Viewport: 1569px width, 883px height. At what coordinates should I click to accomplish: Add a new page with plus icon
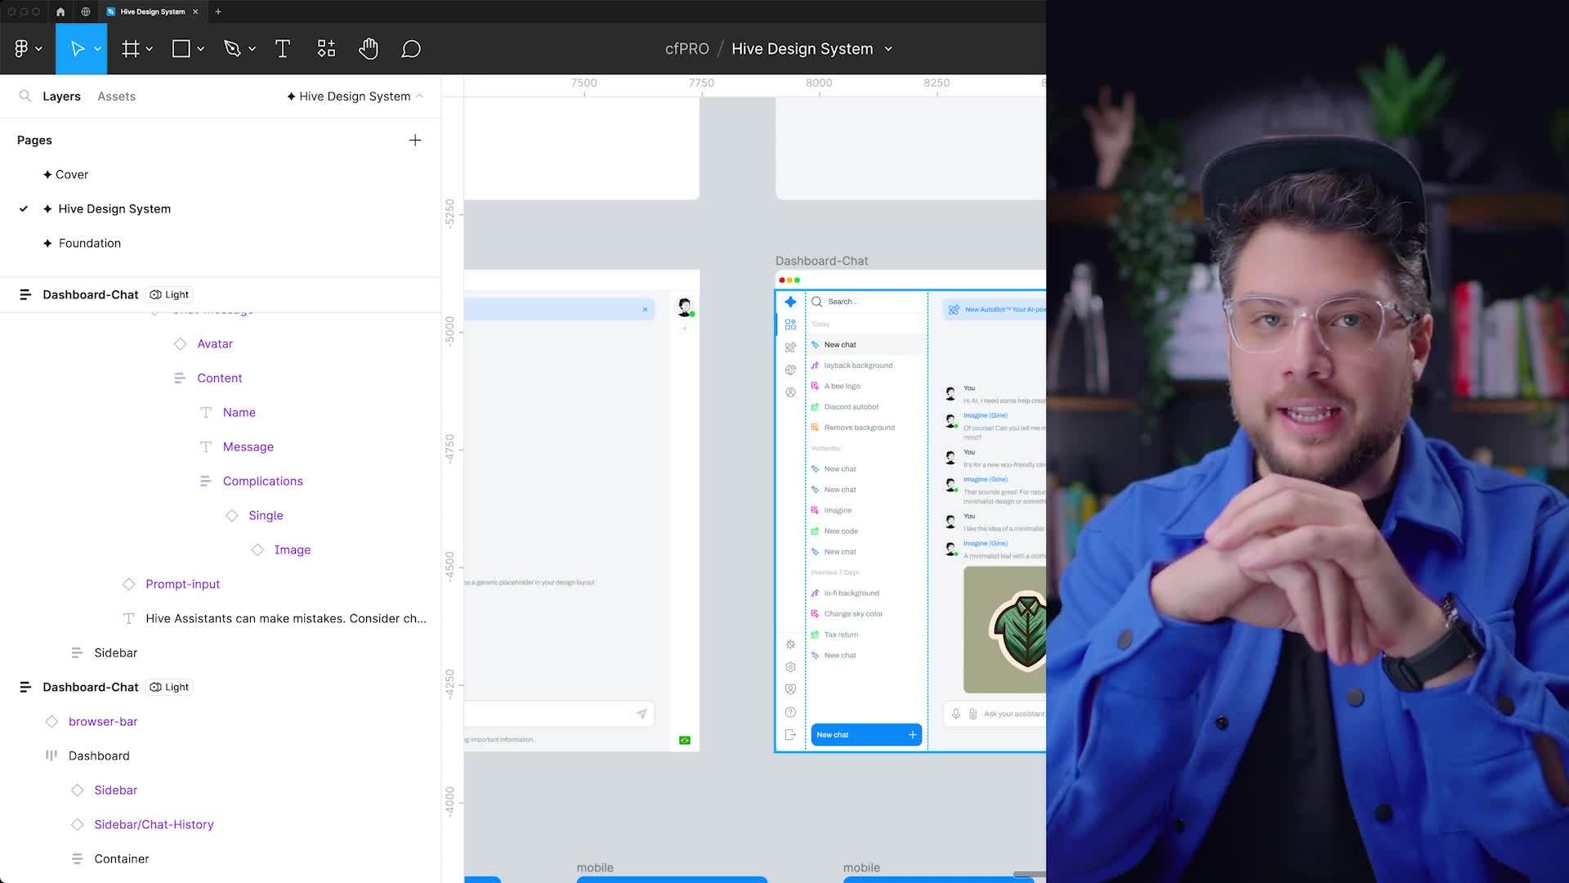pos(415,141)
